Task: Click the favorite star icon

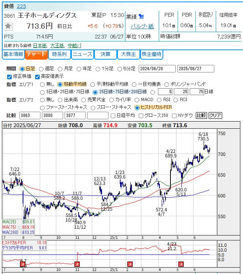Action: pyautogui.click(x=8, y=26)
